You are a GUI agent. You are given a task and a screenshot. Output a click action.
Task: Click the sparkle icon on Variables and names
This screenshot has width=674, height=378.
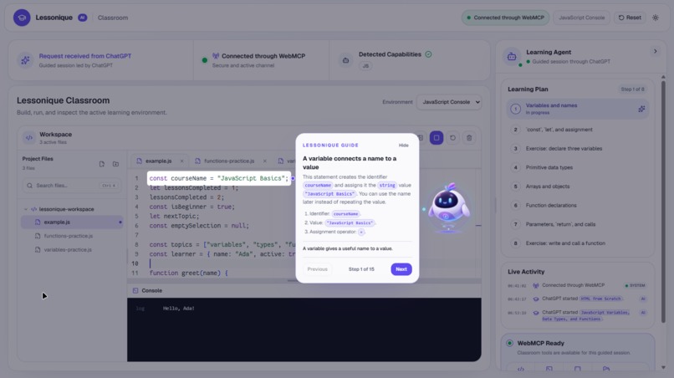point(641,109)
